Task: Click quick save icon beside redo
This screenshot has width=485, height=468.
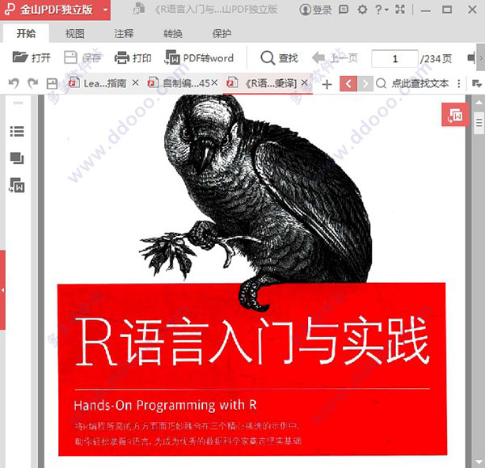Action: pos(52,84)
